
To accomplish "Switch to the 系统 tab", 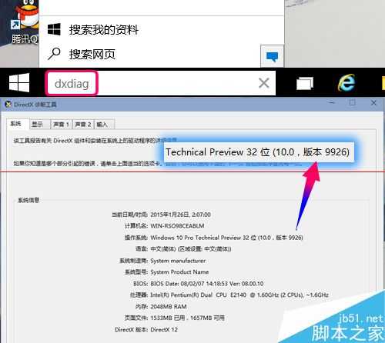I will tap(18, 124).
